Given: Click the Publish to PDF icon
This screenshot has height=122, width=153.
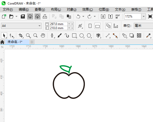Looking at the screenshot, I should (118, 16).
